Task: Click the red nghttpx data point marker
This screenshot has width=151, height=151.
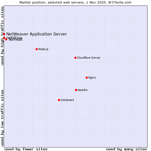Action: [x=4, y=38]
